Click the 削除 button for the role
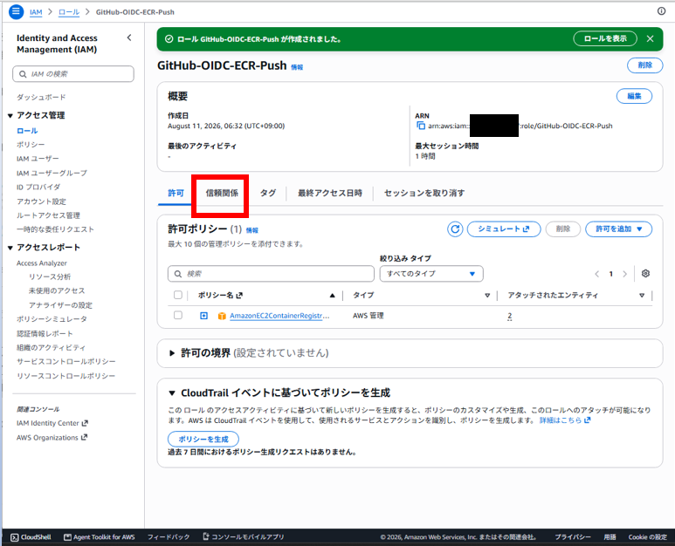 click(x=644, y=65)
